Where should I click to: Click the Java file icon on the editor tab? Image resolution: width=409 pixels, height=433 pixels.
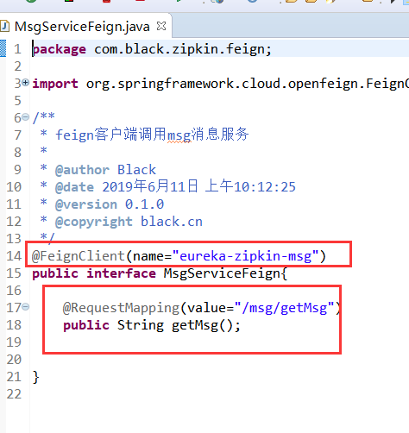(x=4, y=27)
